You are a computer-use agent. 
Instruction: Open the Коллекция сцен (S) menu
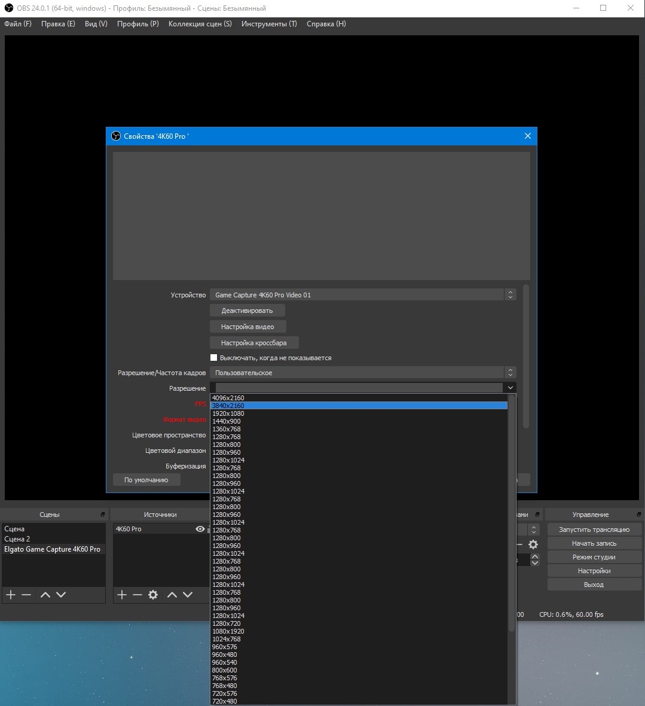[x=200, y=24]
